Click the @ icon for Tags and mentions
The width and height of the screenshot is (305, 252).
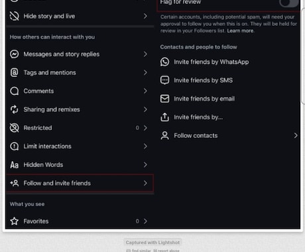click(15, 72)
